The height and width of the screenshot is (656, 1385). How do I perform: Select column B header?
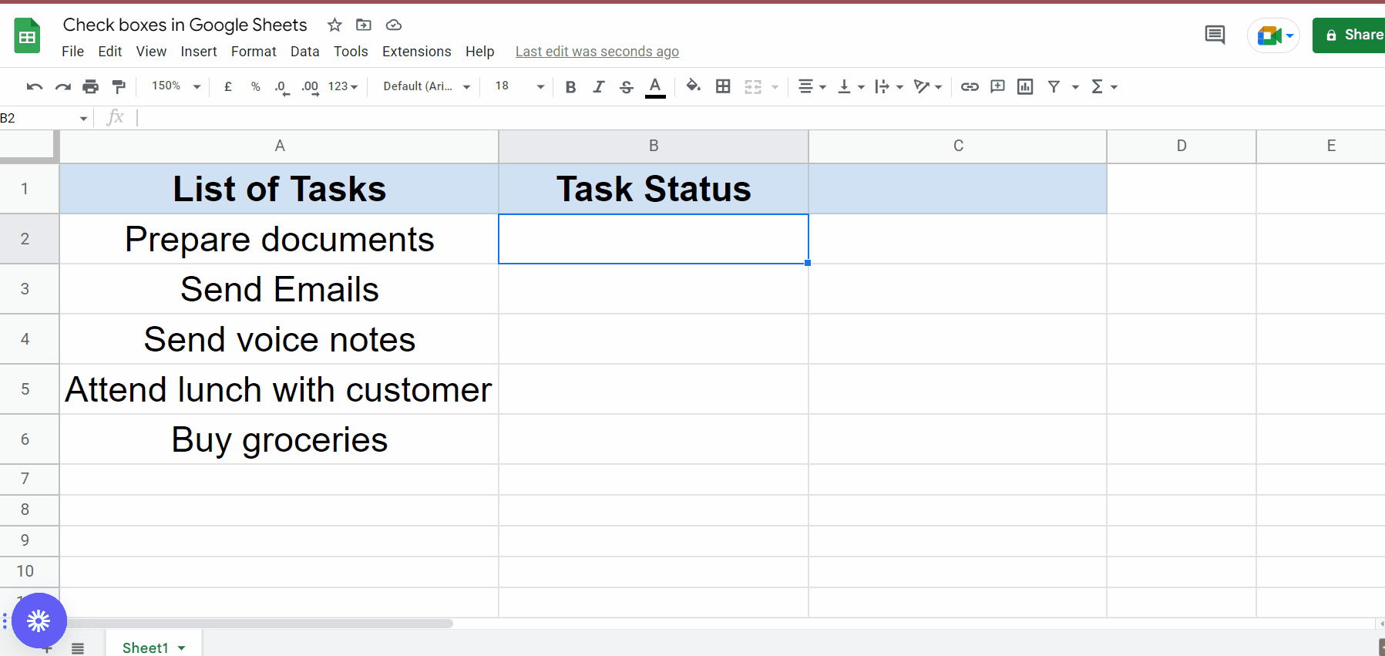pyautogui.click(x=654, y=146)
